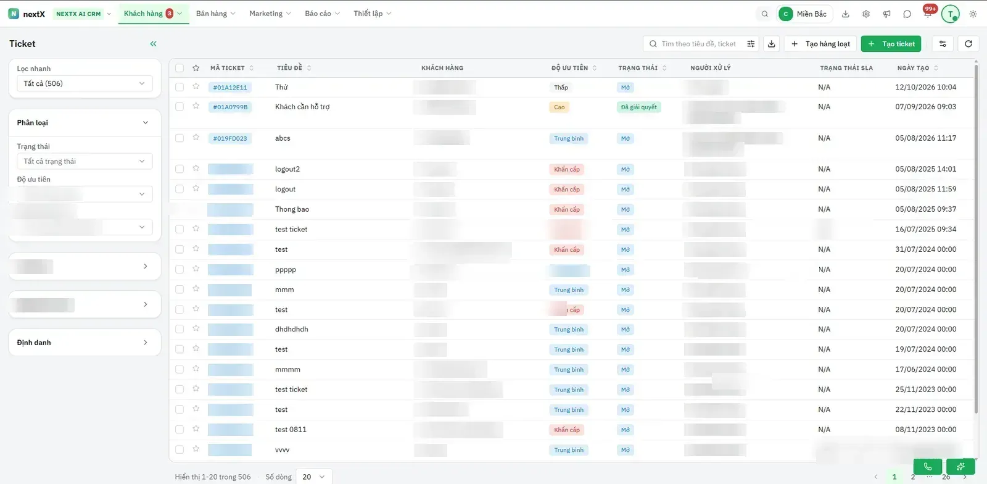Click the download icon in top bar
The height and width of the screenshot is (484, 987).
(846, 14)
